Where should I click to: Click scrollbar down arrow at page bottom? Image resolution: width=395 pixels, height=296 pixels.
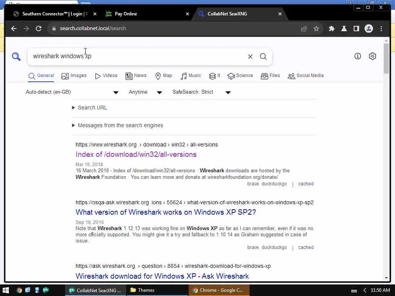pos(386,278)
